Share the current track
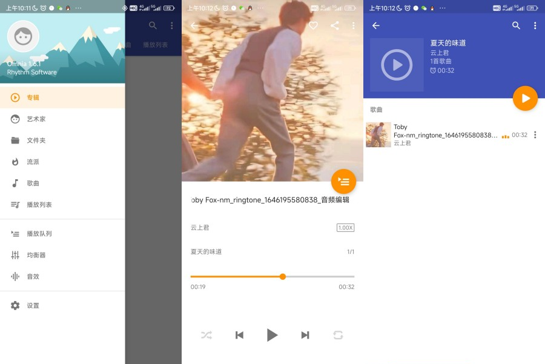This screenshot has width=545, height=364. pyautogui.click(x=335, y=25)
